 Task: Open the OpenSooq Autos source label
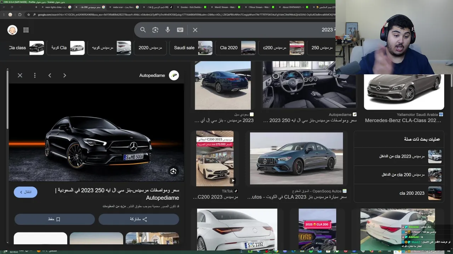point(319,191)
